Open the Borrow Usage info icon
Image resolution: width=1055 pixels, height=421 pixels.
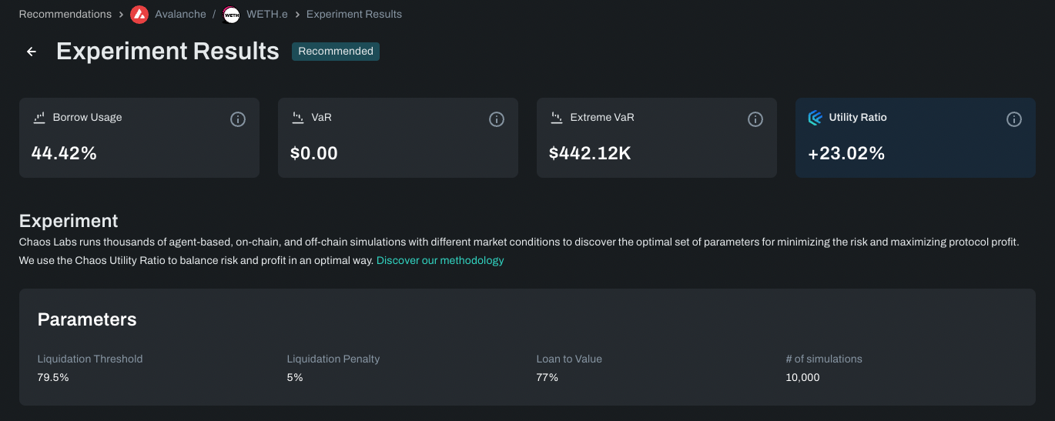(x=238, y=119)
